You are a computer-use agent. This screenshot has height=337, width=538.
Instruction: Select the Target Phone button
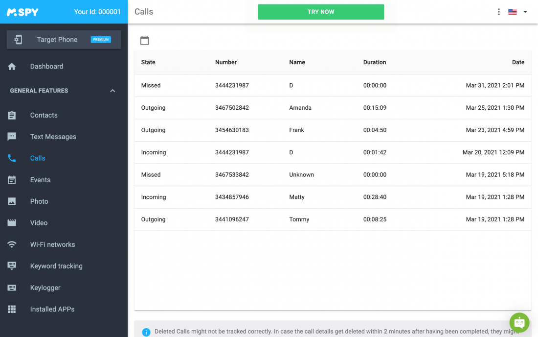tap(64, 40)
